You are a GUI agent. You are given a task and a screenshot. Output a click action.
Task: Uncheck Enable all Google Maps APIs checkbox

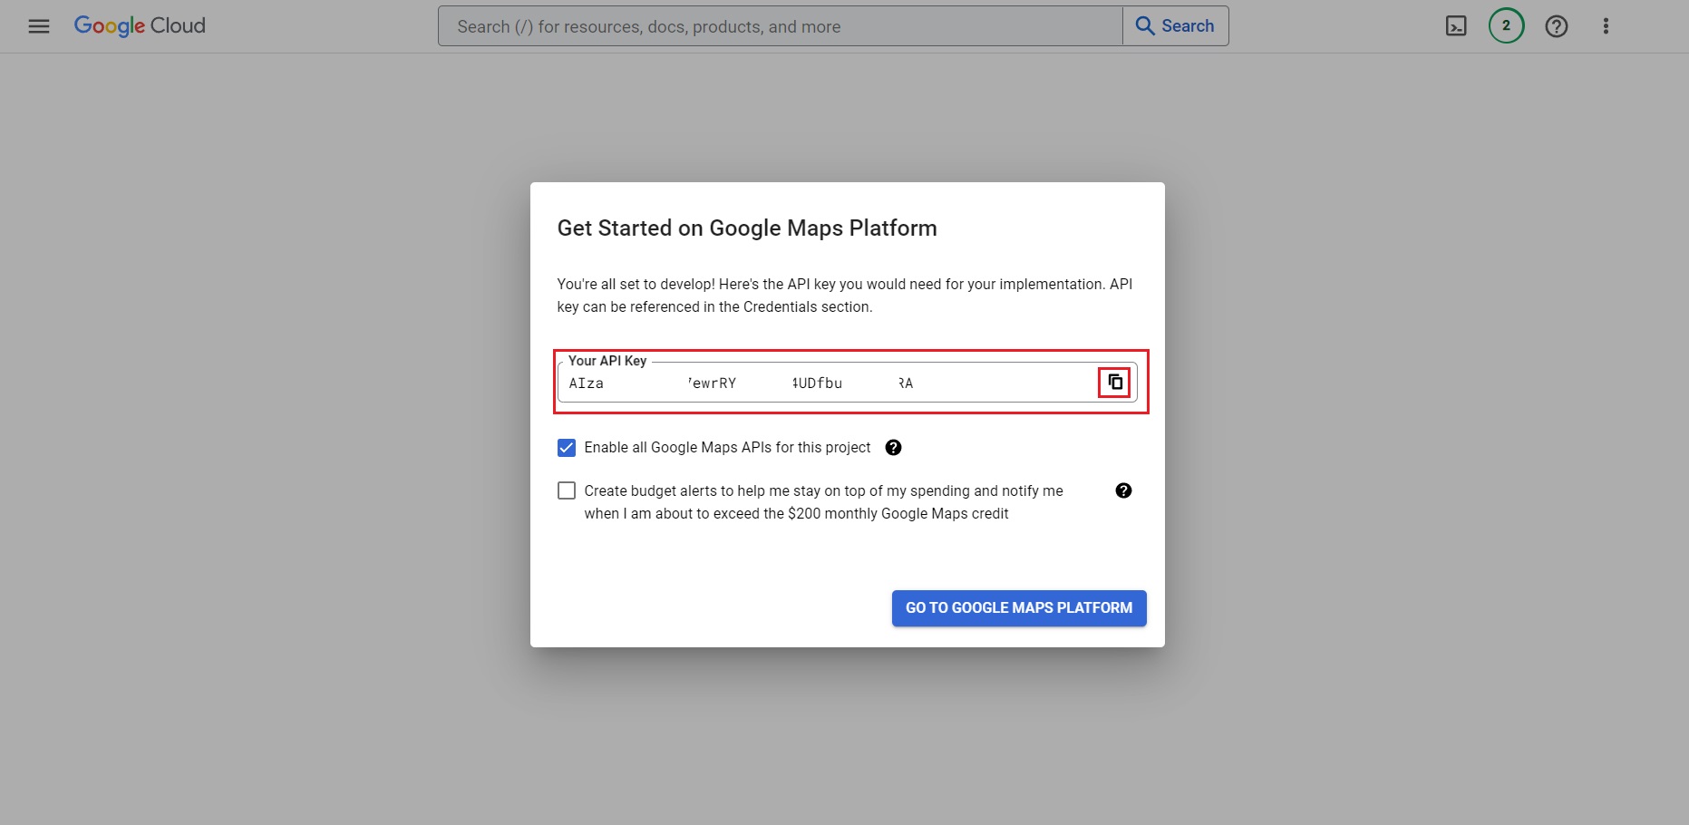point(567,448)
